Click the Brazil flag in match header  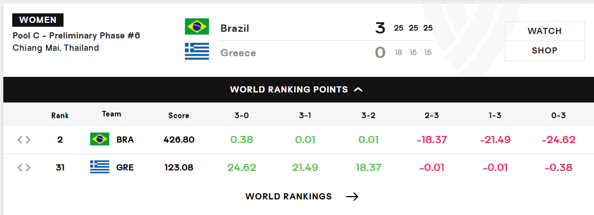197,27
